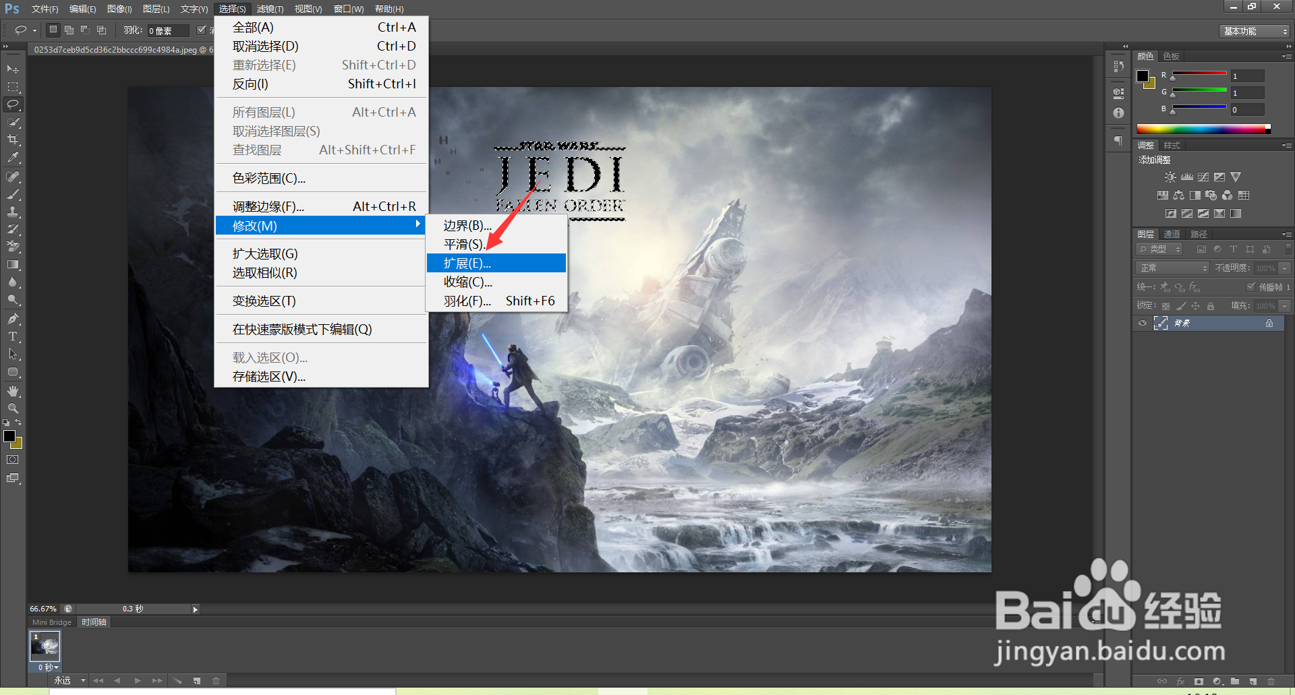The image size is (1295, 695).
Task: Click the Color Balance adjustment icon
Action: tap(1178, 195)
